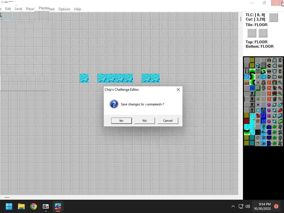The image size is (284, 213).
Task: Select the red door tile
Action: click(252, 99)
